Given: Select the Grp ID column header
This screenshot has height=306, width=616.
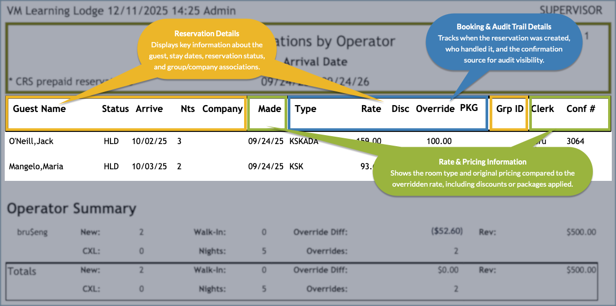Looking at the screenshot, I should (510, 109).
